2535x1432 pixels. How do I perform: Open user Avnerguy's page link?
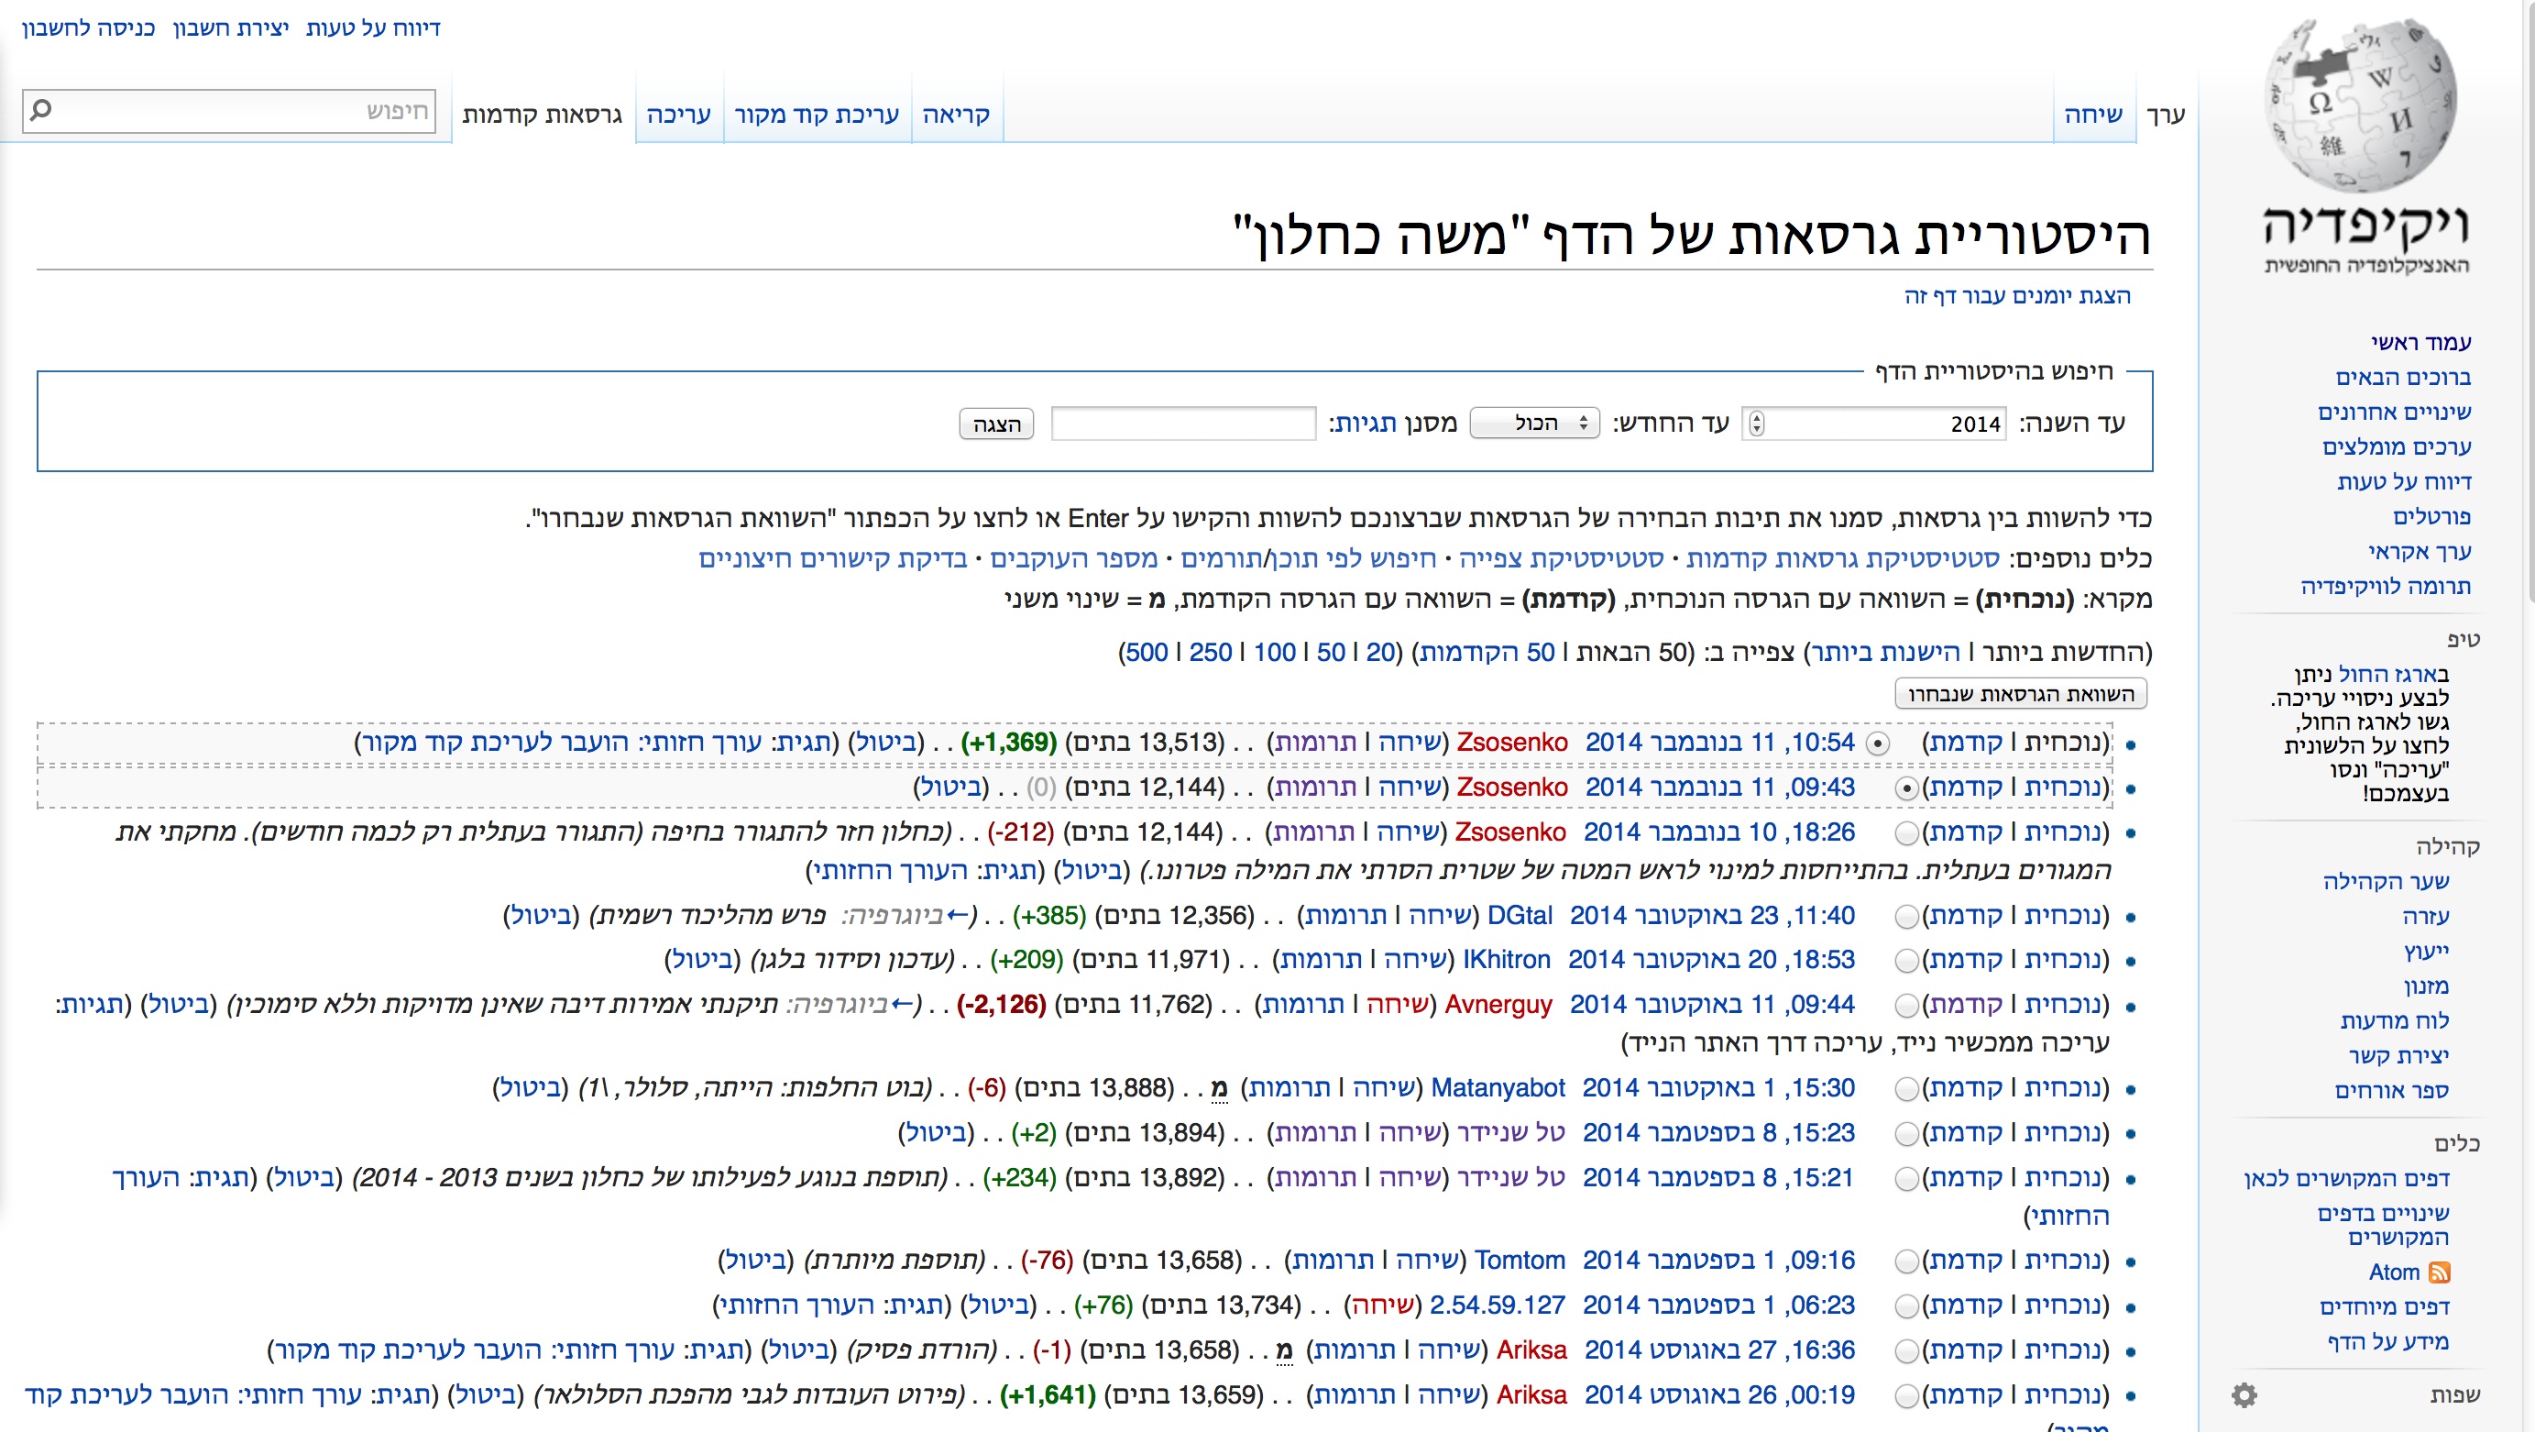click(1498, 1005)
